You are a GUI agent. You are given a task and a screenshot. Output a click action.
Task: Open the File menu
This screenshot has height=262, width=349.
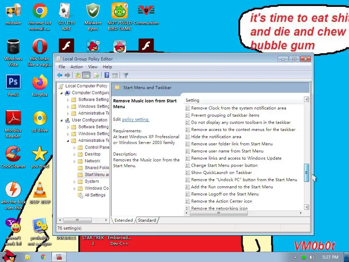pos(62,67)
